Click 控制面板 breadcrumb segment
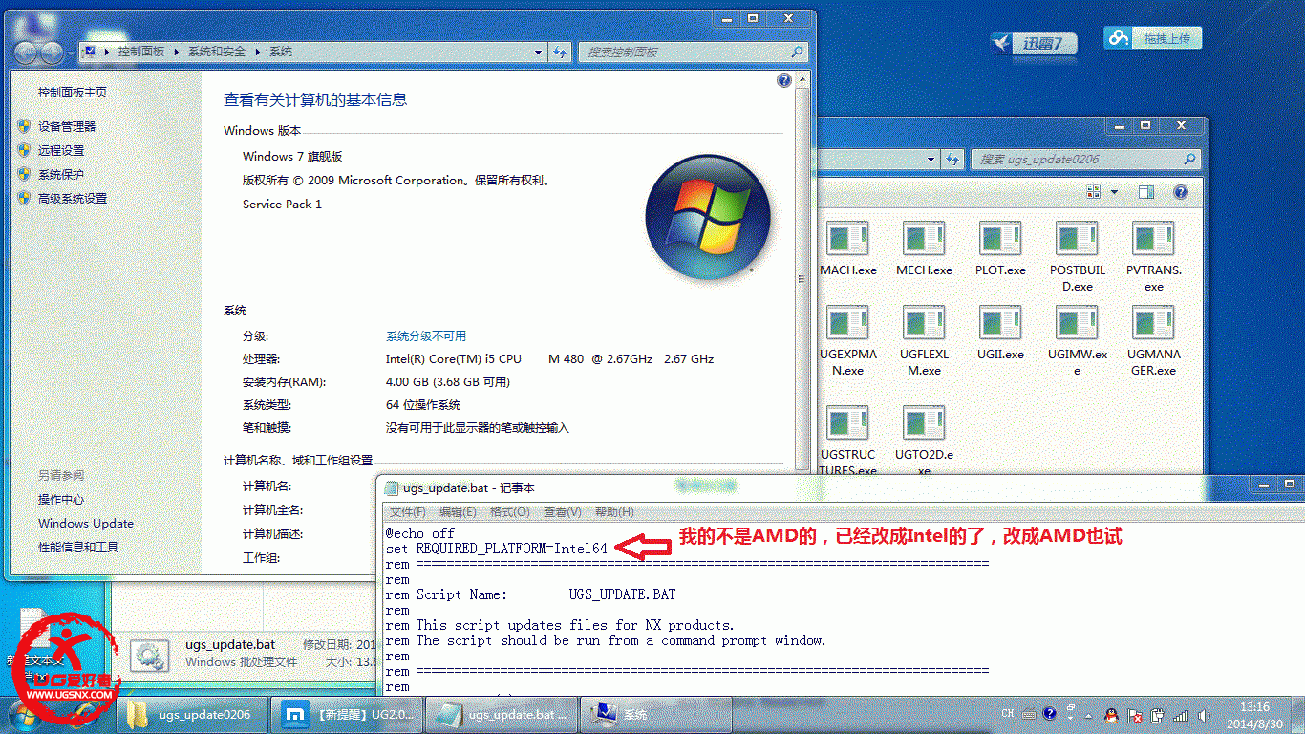This screenshot has height=734, width=1305. [x=141, y=52]
